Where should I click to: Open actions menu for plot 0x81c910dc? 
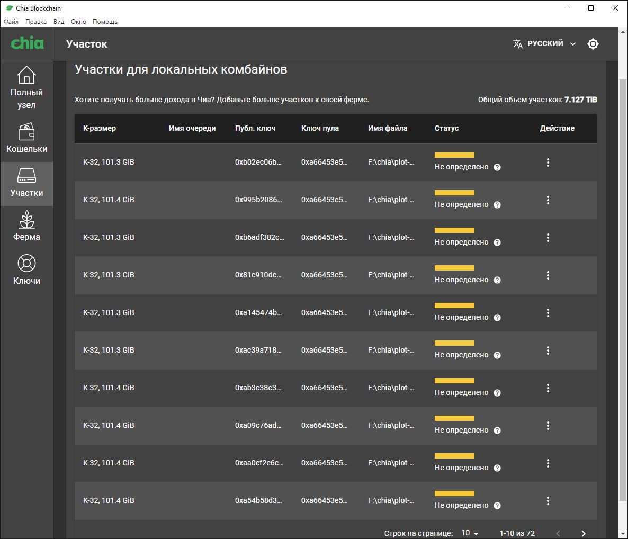pyautogui.click(x=548, y=275)
